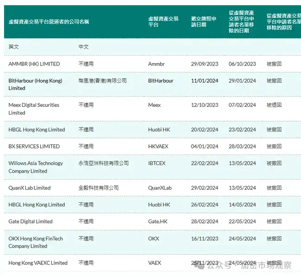The image size is (301, 277).
Task: Click 'Meex Digital Securities Limited' name
Action: pos(34,109)
